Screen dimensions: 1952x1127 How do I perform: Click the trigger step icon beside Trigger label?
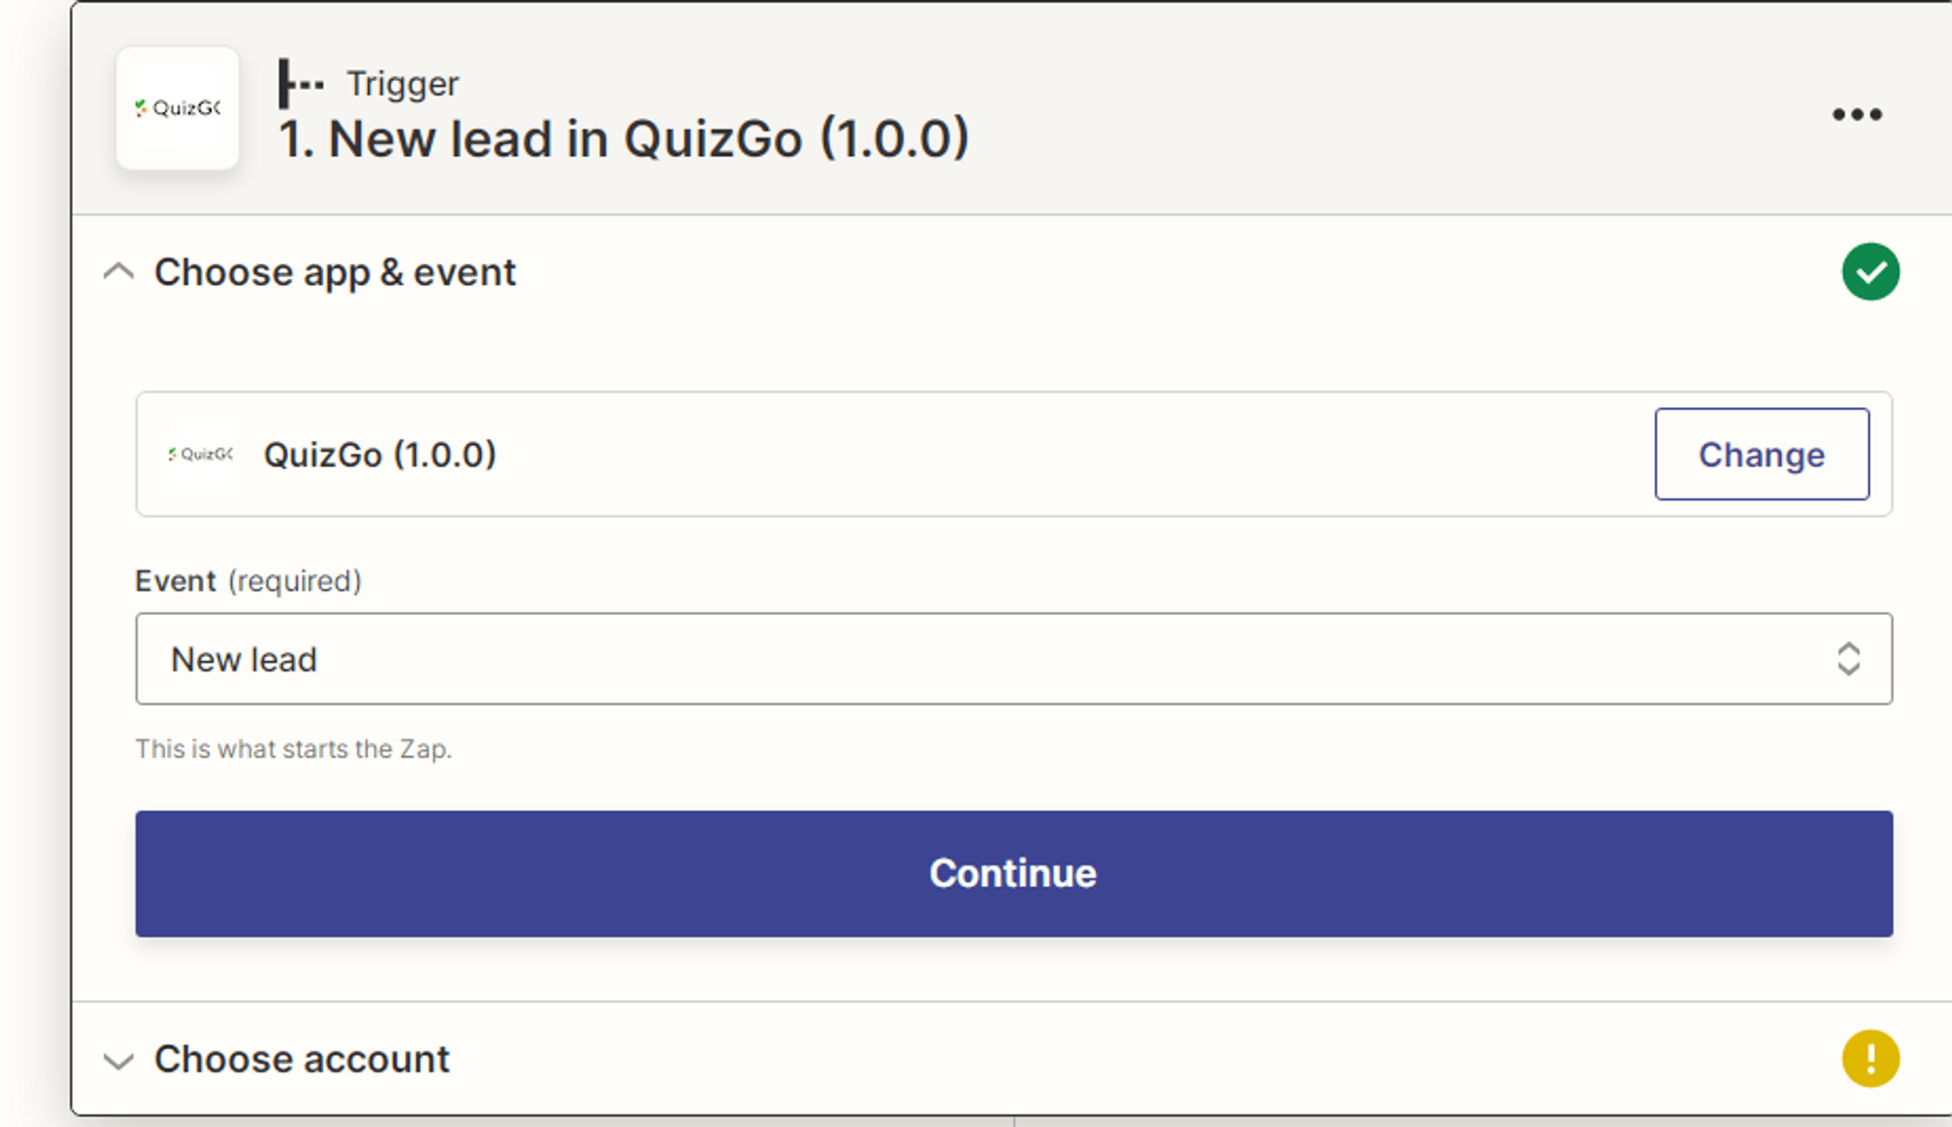tap(301, 84)
